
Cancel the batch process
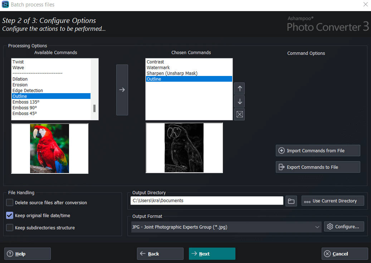344,254
